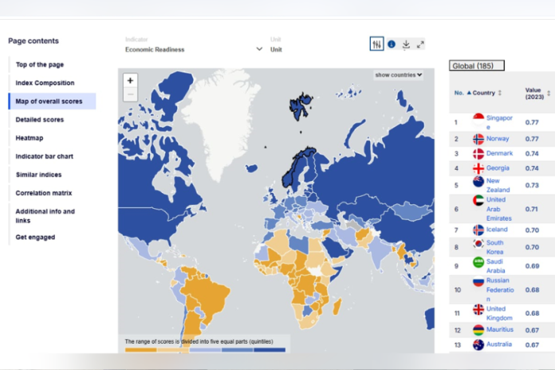Image resolution: width=555 pixels, height=370 pixels.
Task: Click the Mauritius flag icon
Action: [x=478, y=330]
